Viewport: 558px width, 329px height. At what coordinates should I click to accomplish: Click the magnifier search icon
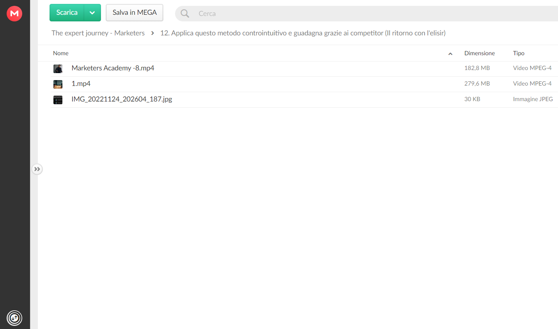(x=185, y=14)
